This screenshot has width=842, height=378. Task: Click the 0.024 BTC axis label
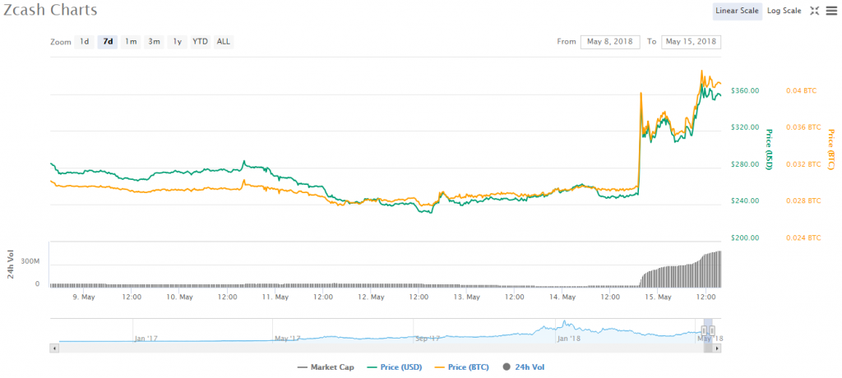803,237
